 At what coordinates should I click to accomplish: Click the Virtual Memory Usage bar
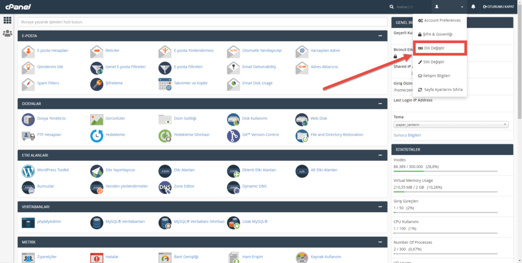(x=446, y=192)
